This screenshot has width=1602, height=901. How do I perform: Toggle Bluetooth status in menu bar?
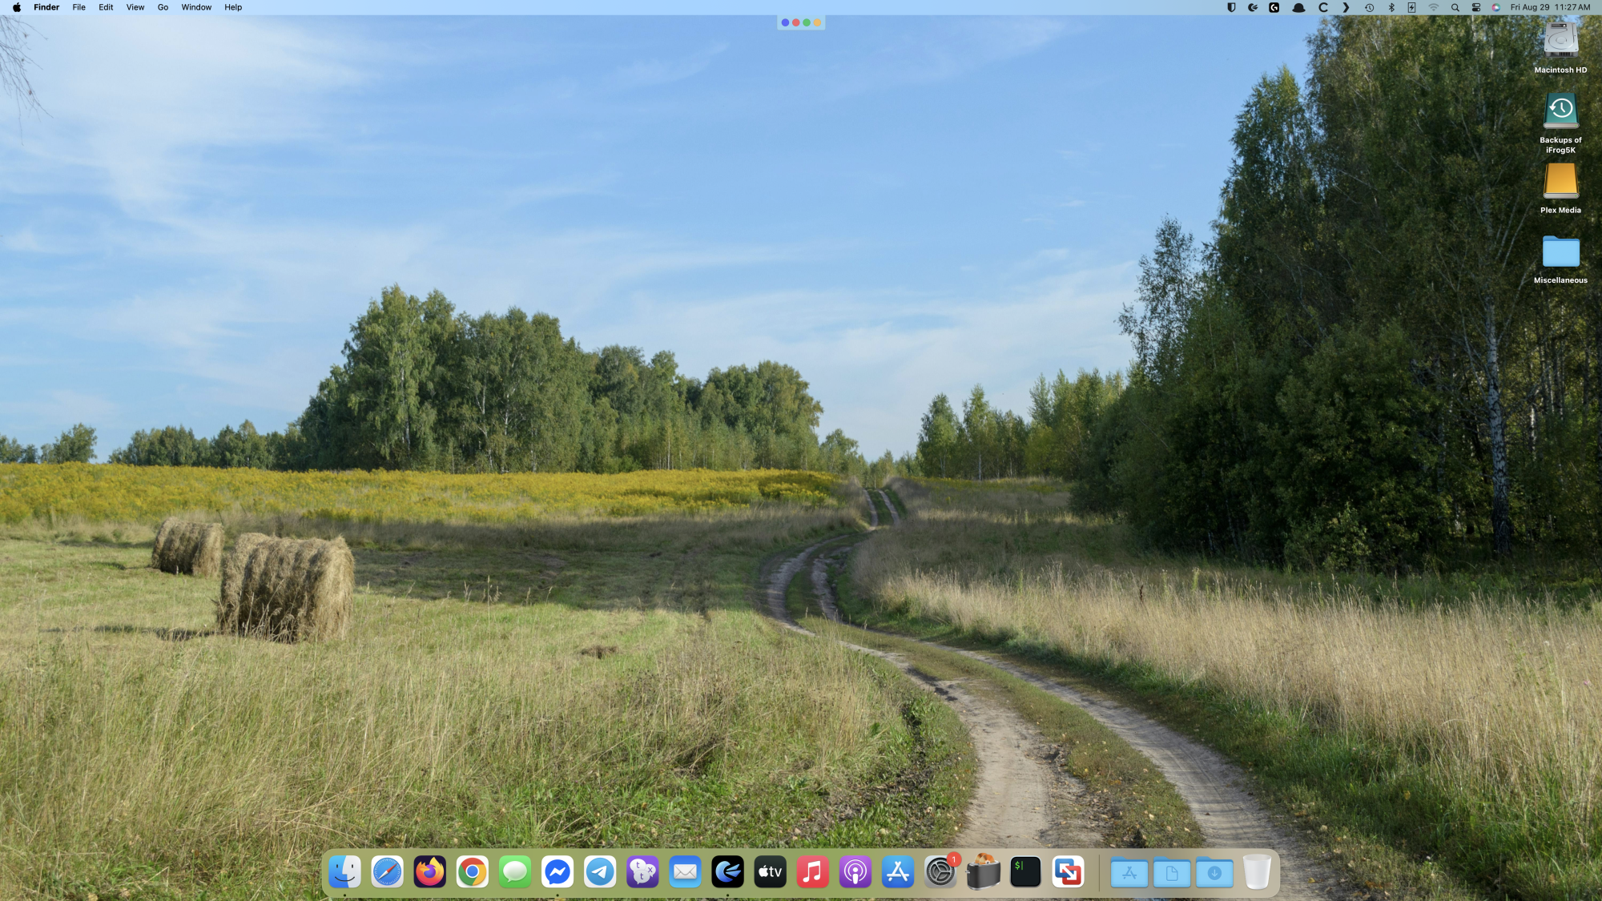pos(1391,7)
